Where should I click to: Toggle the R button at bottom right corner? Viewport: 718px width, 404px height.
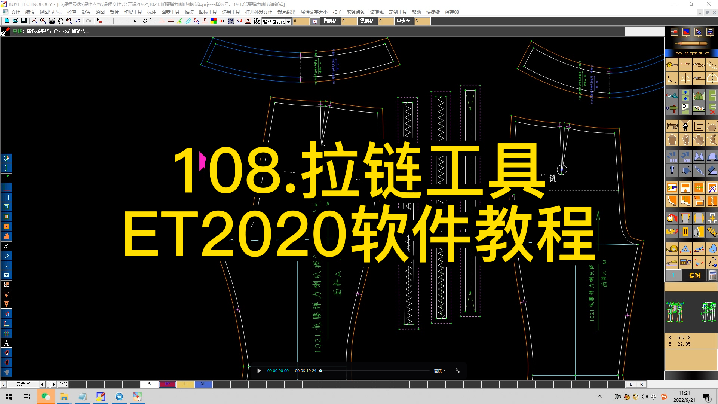tap(641, 384)
